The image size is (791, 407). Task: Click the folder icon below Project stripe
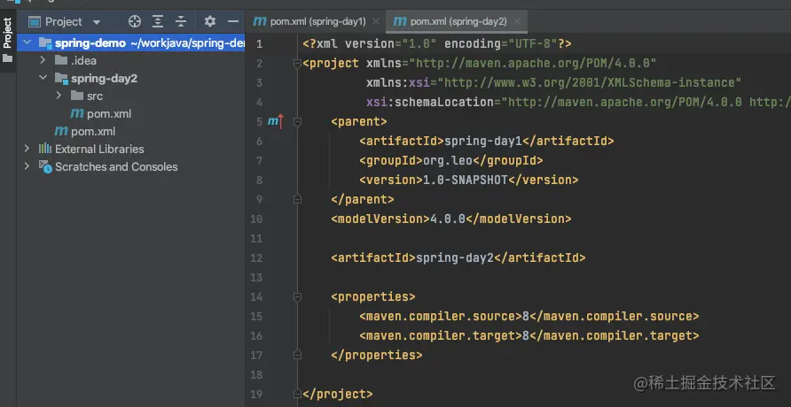click(x=7, y=58)
